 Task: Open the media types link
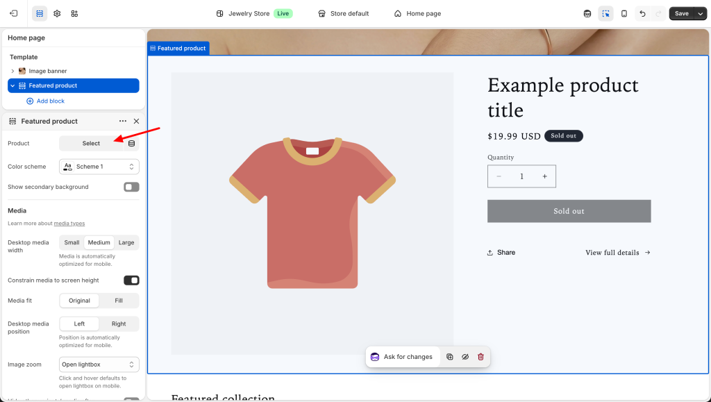click(69, 224)
